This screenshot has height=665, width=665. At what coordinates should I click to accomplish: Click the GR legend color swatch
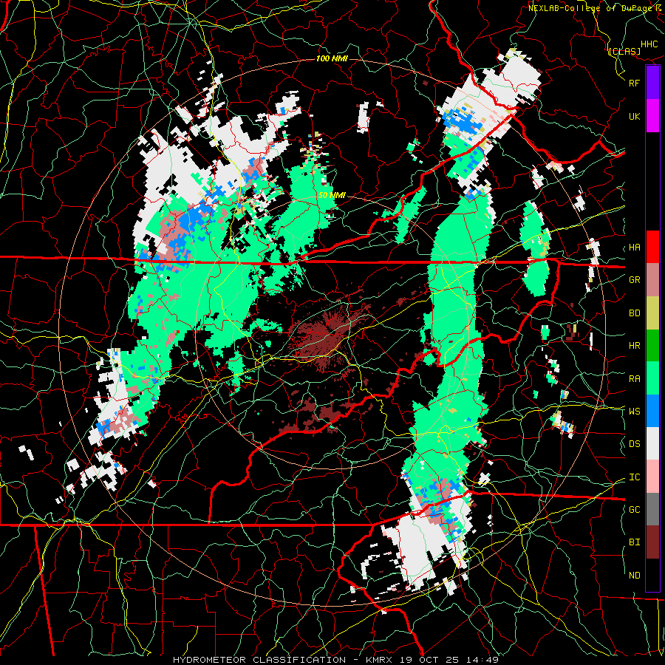tap(652, 280)
